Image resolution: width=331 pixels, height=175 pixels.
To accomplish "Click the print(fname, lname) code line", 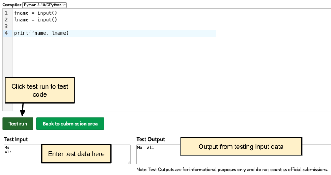I will [41, 33].
